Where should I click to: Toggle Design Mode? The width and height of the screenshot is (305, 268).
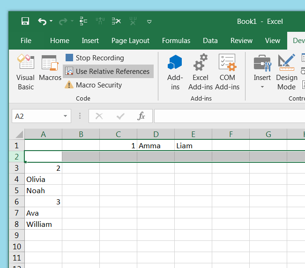[x=286, y=72]
